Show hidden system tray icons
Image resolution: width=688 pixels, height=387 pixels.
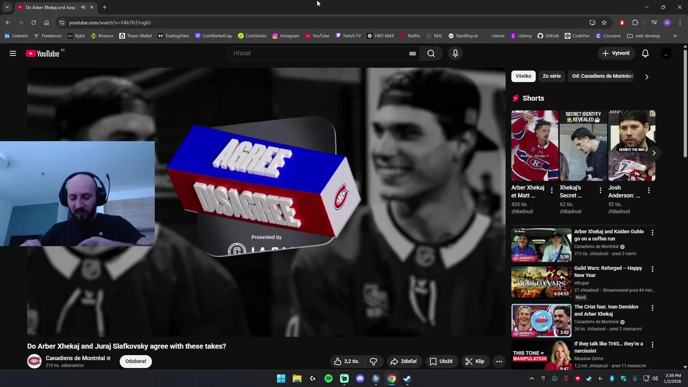(532, 378)
